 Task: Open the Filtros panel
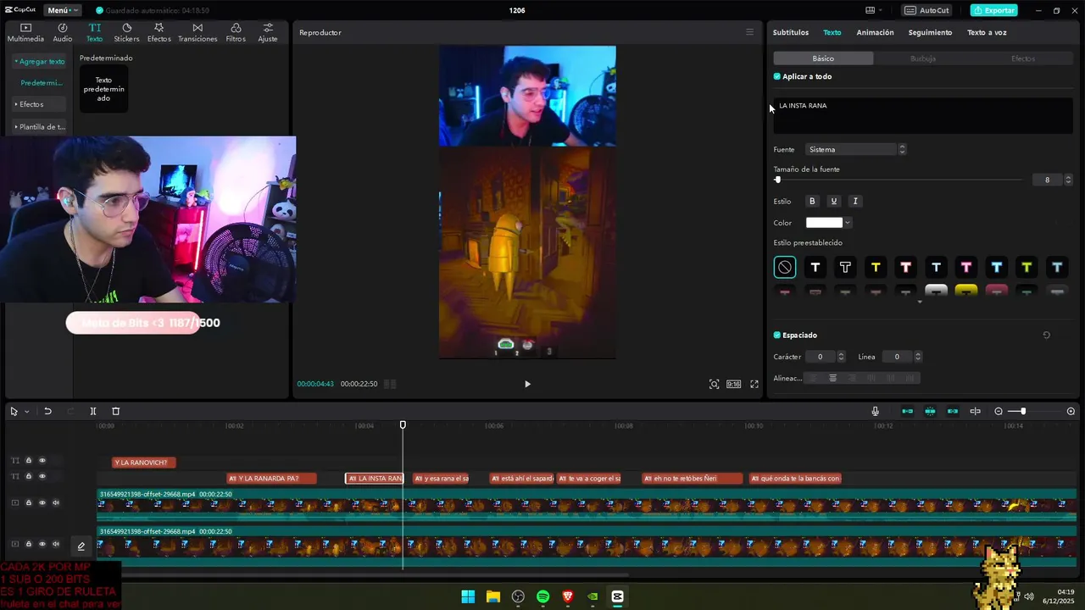(x=236, y=33)
